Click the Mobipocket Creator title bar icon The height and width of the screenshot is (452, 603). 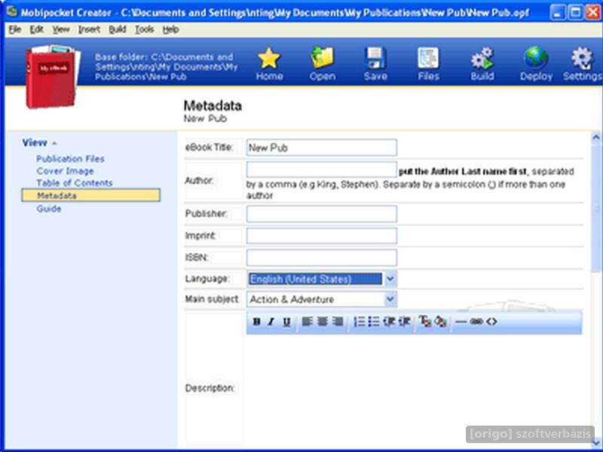click(12, 11)
